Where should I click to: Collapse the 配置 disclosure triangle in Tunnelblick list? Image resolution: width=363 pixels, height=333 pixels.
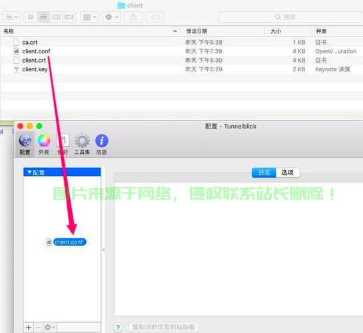click(29, 172)
